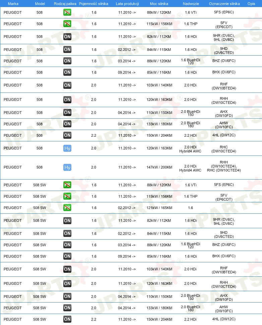Click diesel ON icon in 508 SW 110kW/150KM row
Image resolution: width=262 pixels, height=325 pixels.
click(x=67, y=297)
